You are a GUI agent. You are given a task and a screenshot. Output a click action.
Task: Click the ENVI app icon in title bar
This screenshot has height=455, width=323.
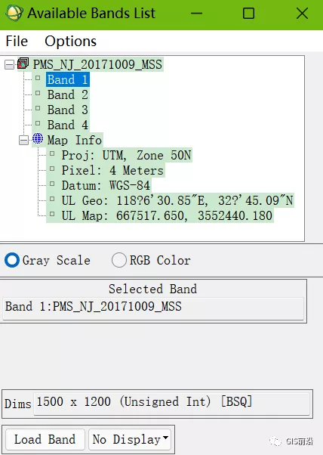coord(14,13)
